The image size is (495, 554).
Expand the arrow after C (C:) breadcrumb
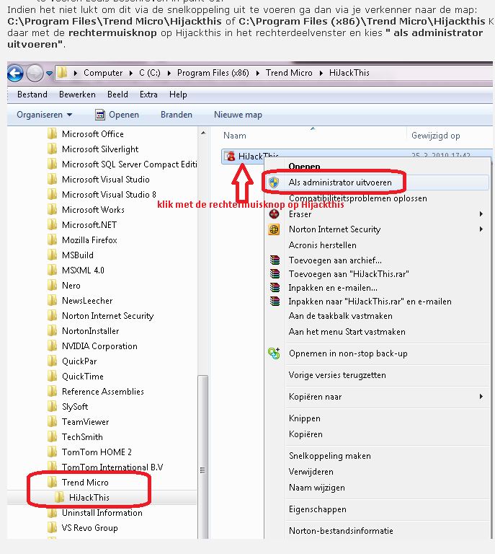169,73
